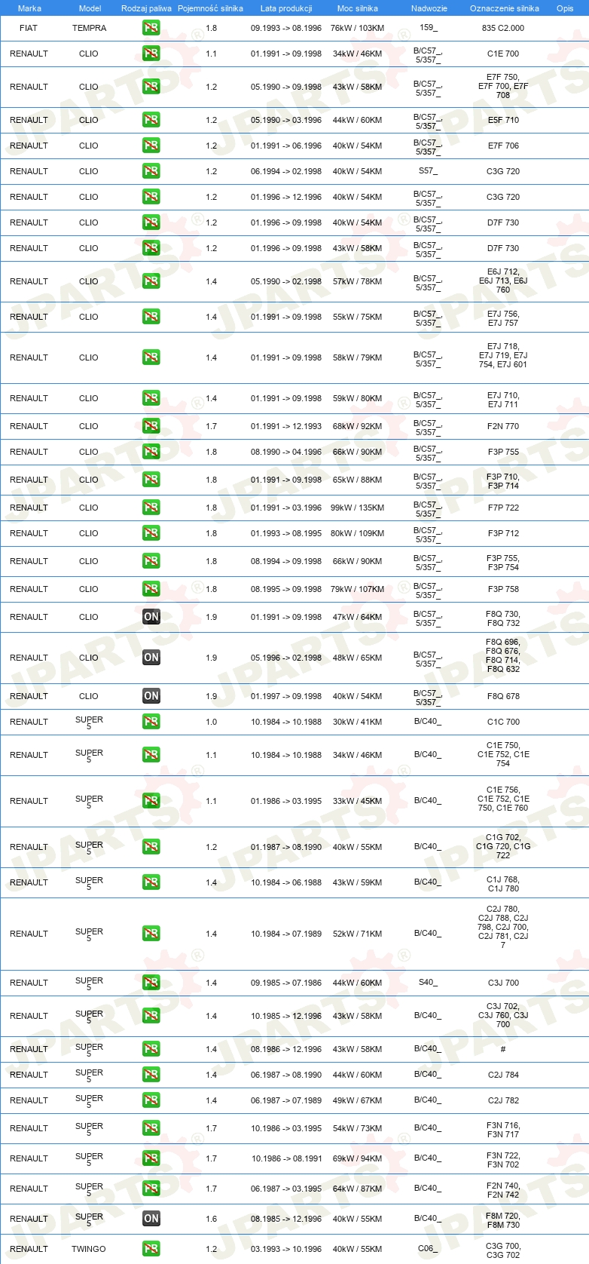
Task: Select PB icon in the C2J 784 row
Action: tap(151, 1075)
